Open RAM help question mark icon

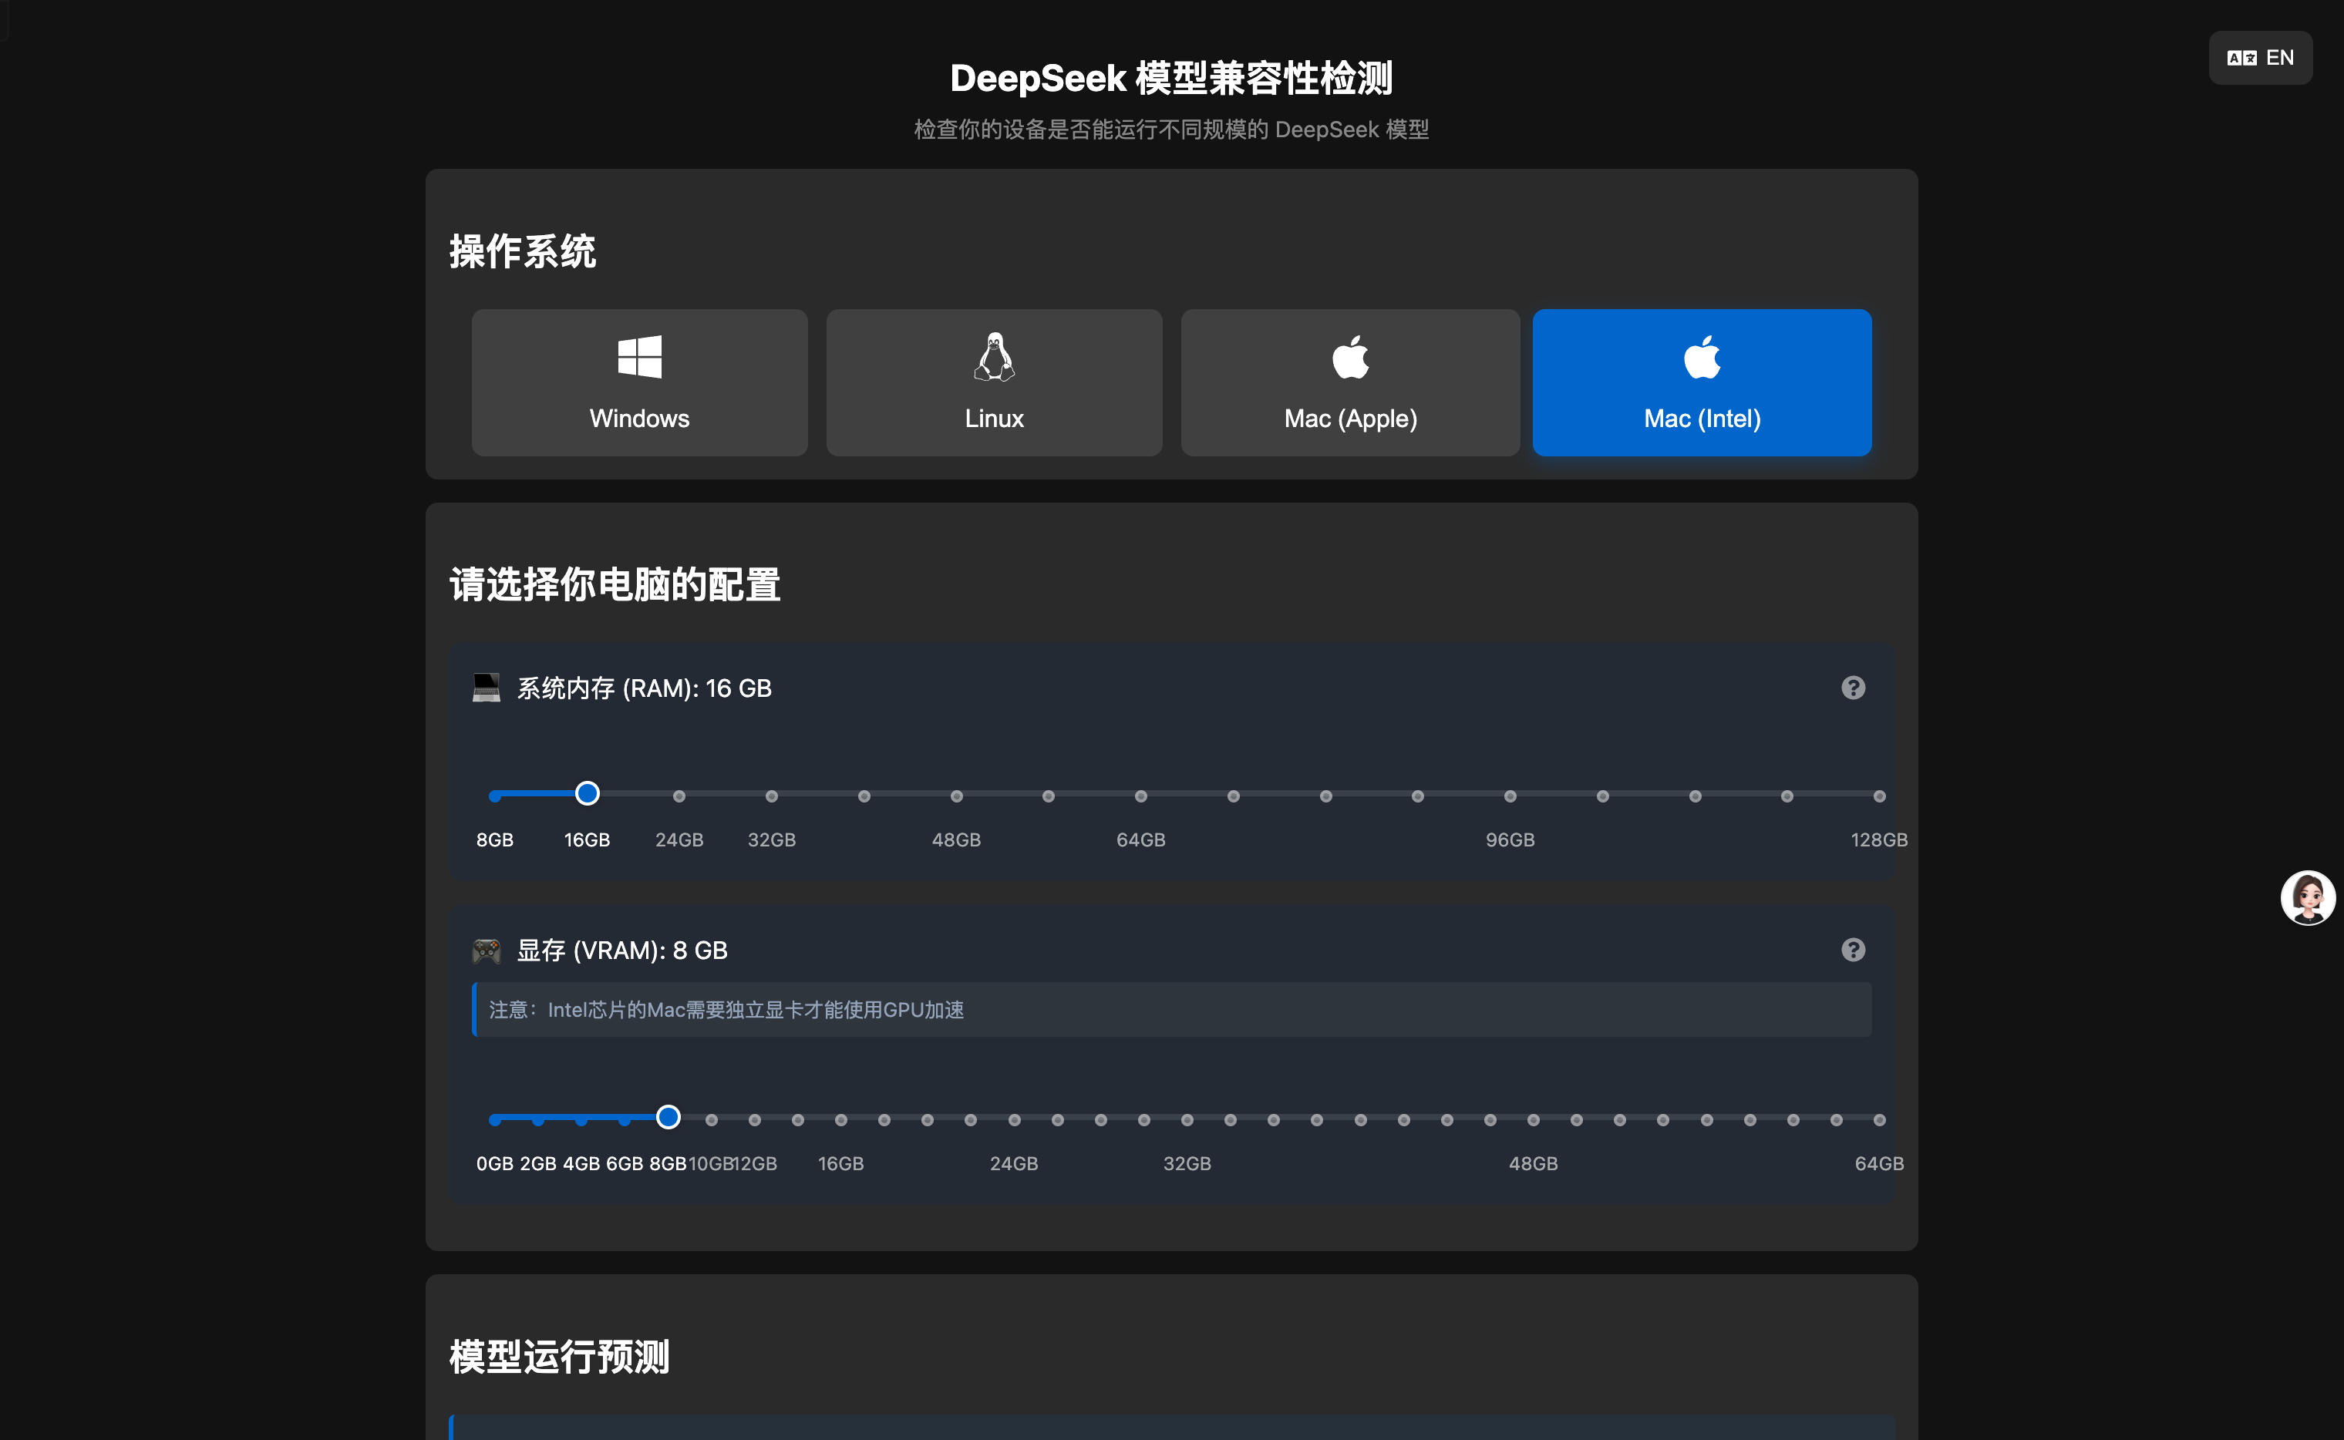point(1853,688)
